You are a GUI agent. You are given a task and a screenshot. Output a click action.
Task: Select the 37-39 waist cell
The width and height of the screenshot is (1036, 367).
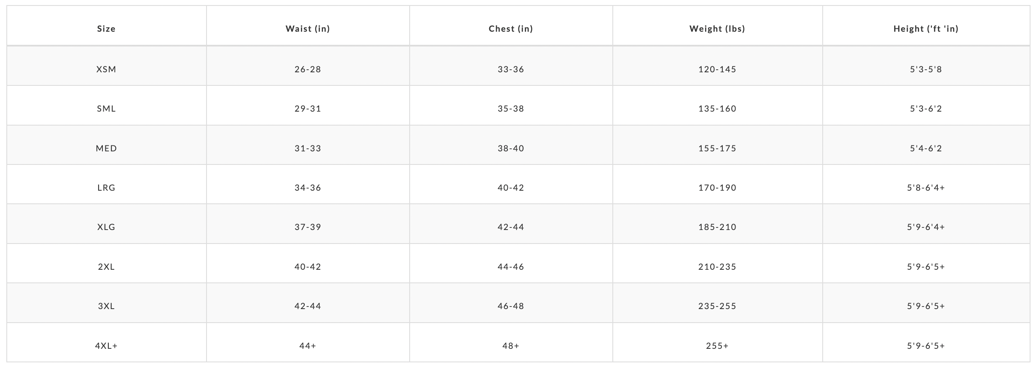tap(308, 227)
